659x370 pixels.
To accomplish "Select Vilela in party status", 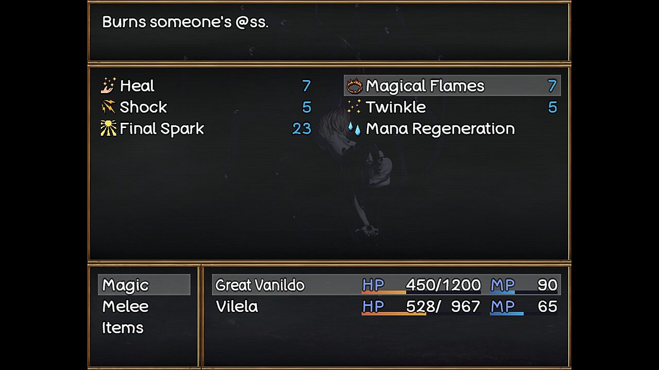I will [237, 307].
